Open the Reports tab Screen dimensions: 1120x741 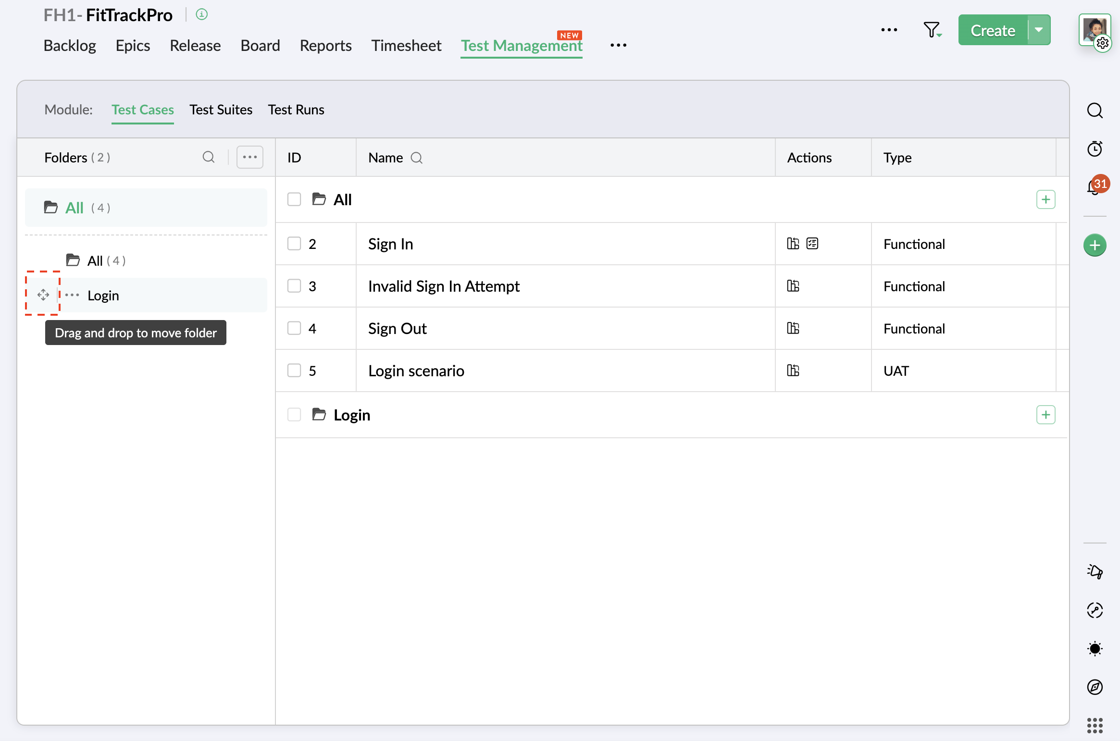(x=325, y=45)
